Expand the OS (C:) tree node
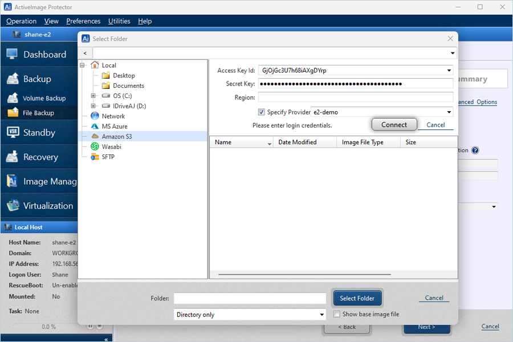Image resolution: width=513 pixels, height=342 pixels. click(x=93, y=96)
